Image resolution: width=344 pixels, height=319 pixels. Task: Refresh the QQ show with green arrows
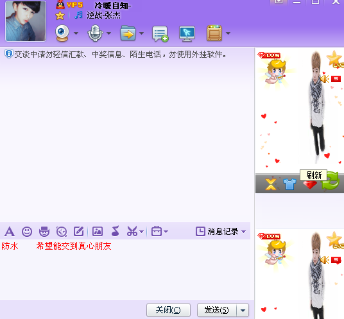click(331, 182)
